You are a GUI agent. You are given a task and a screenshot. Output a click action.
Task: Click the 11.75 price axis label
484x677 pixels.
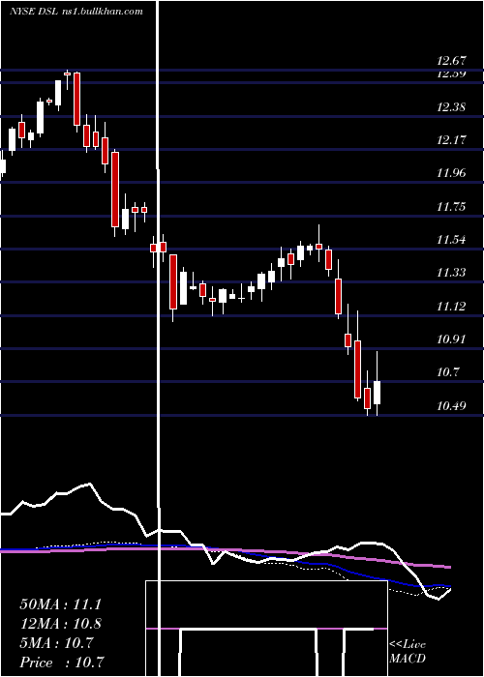tap(451, 206)
